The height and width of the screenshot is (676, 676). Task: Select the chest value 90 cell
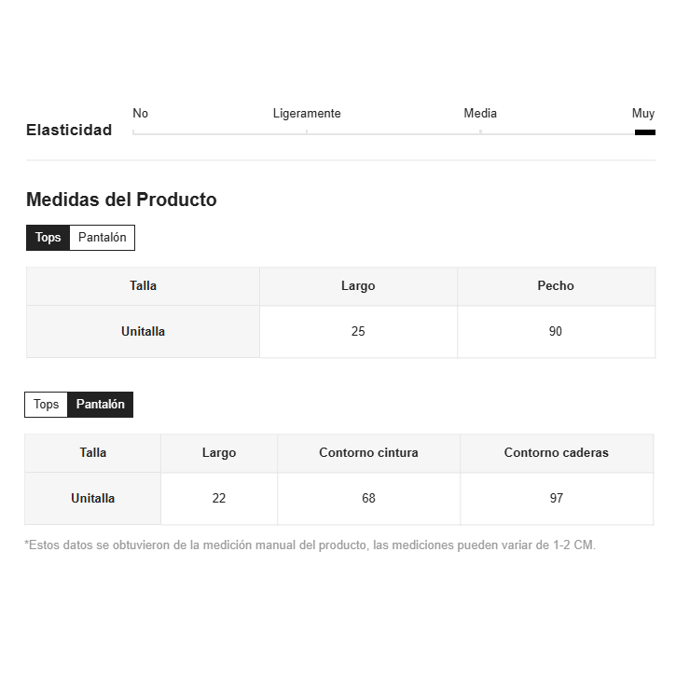click(556, 331)
